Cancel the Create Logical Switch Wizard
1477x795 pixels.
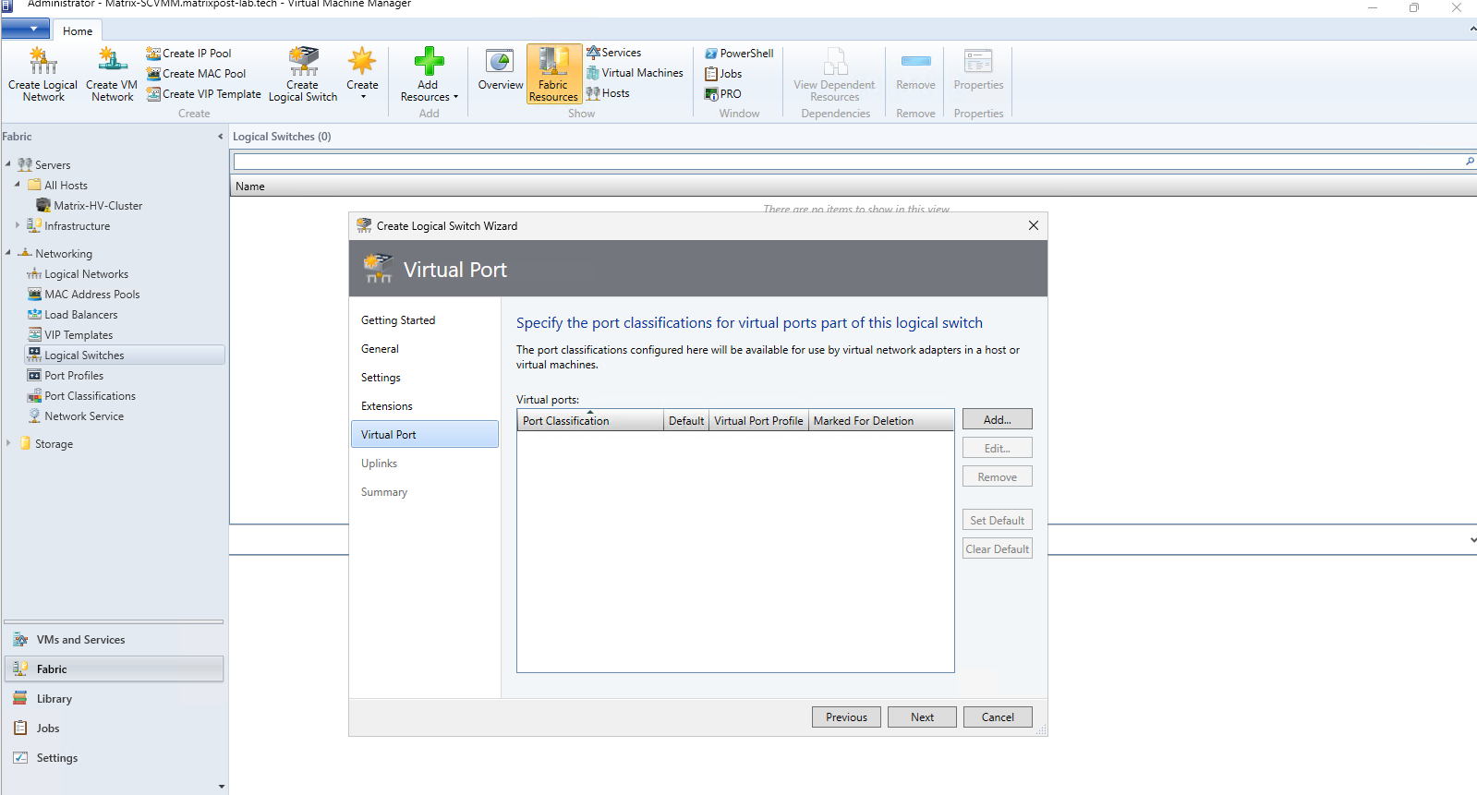998,717
